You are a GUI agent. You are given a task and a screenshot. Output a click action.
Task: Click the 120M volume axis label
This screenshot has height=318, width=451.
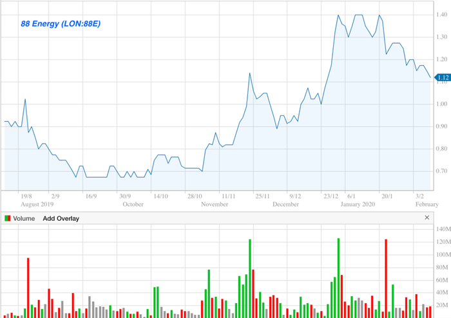(443, 242)
